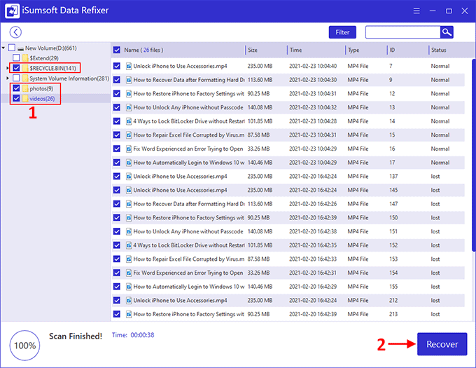This screenshot has width=476, height=368.
Task: Click the magnifier search icon
Action: pyautogui.click(x=447, y=32)
